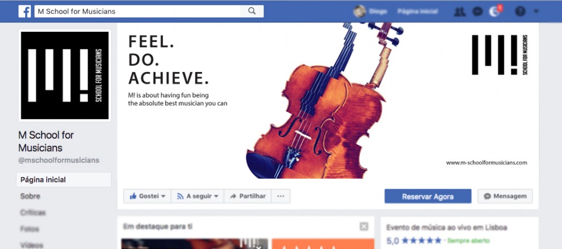Open the more options ellipsis button
The height and width of the screenshot is (249, 562).
tap(280, 196)
